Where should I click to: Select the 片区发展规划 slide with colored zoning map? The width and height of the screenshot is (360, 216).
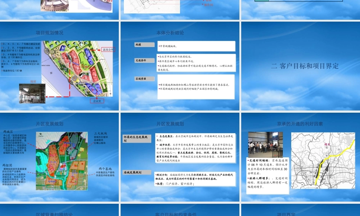[x=59, y=157]
